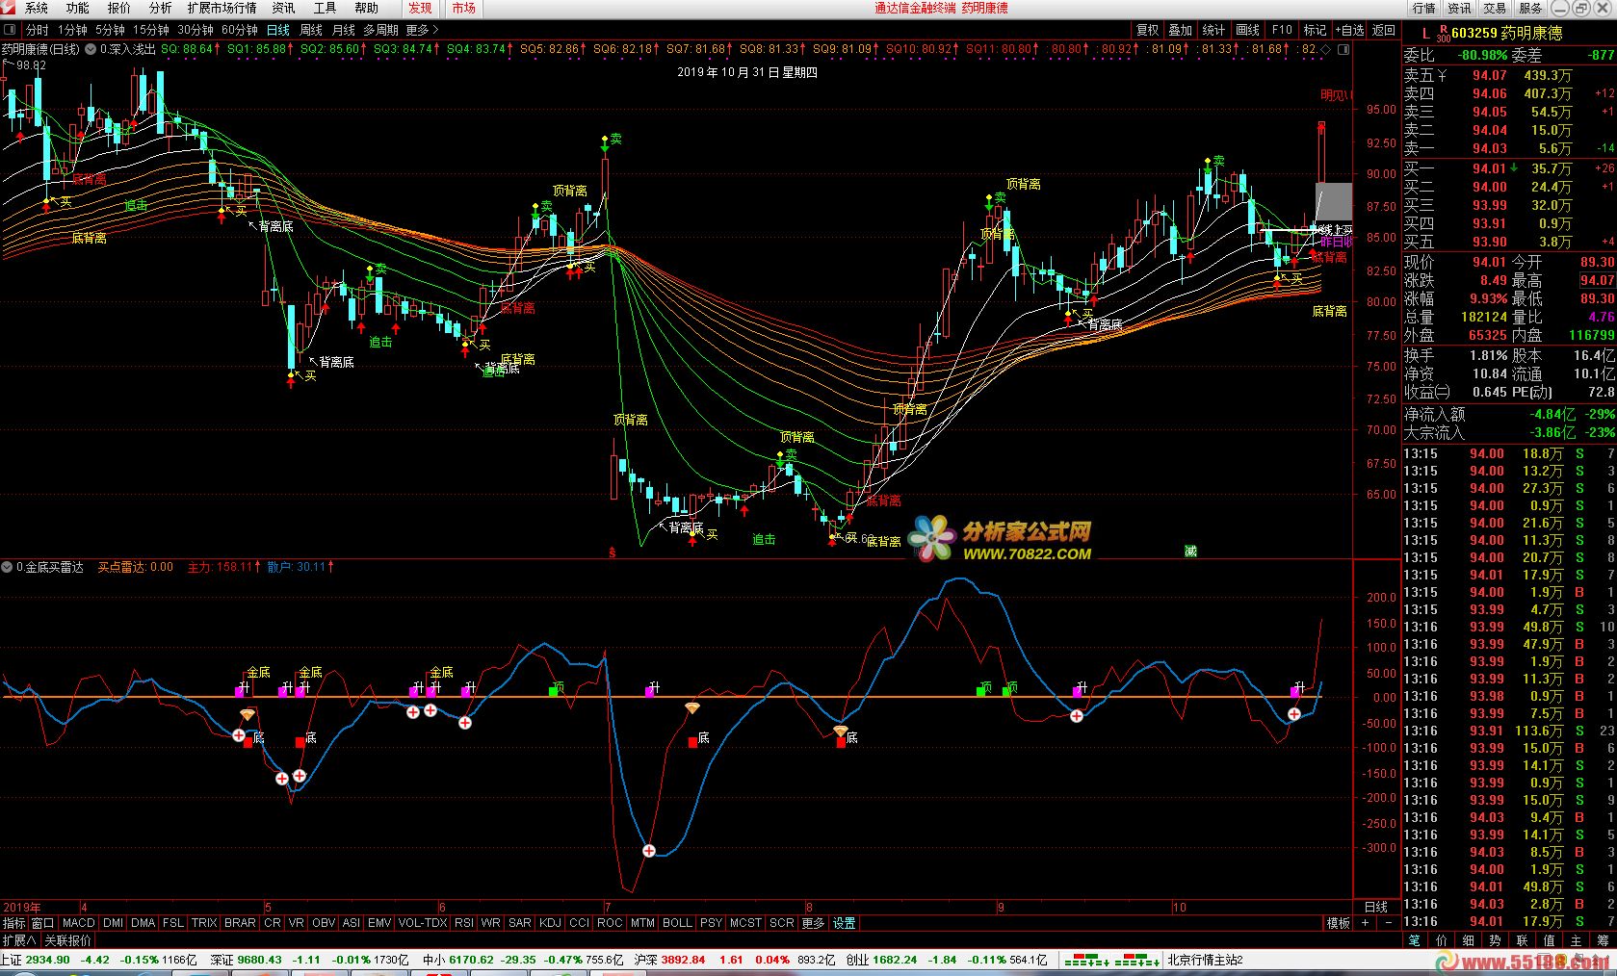Open the 功能 menu
The image size is (1617, 976).
tap(77, 8)
